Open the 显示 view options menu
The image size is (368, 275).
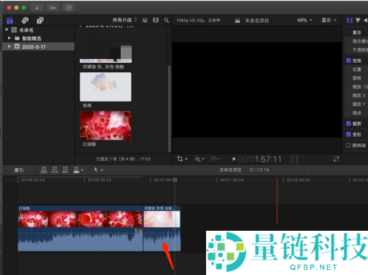coord(329,20)
